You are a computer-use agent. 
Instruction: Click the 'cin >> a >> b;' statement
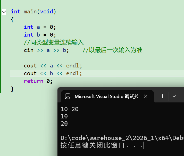(46, 50)
